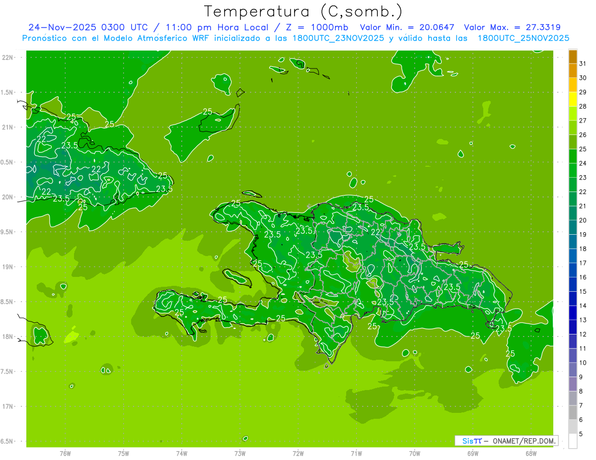Click the color bar label "26"
This screenshot has height=460, width=596.
point(583,135)
